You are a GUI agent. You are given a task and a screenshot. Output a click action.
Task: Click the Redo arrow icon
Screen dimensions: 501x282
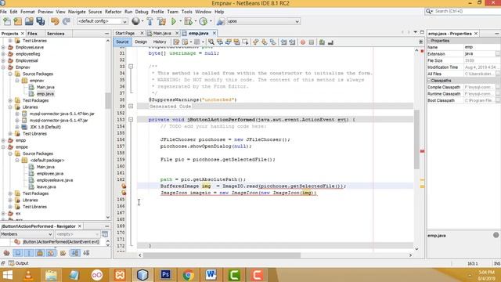pos(66,21)
